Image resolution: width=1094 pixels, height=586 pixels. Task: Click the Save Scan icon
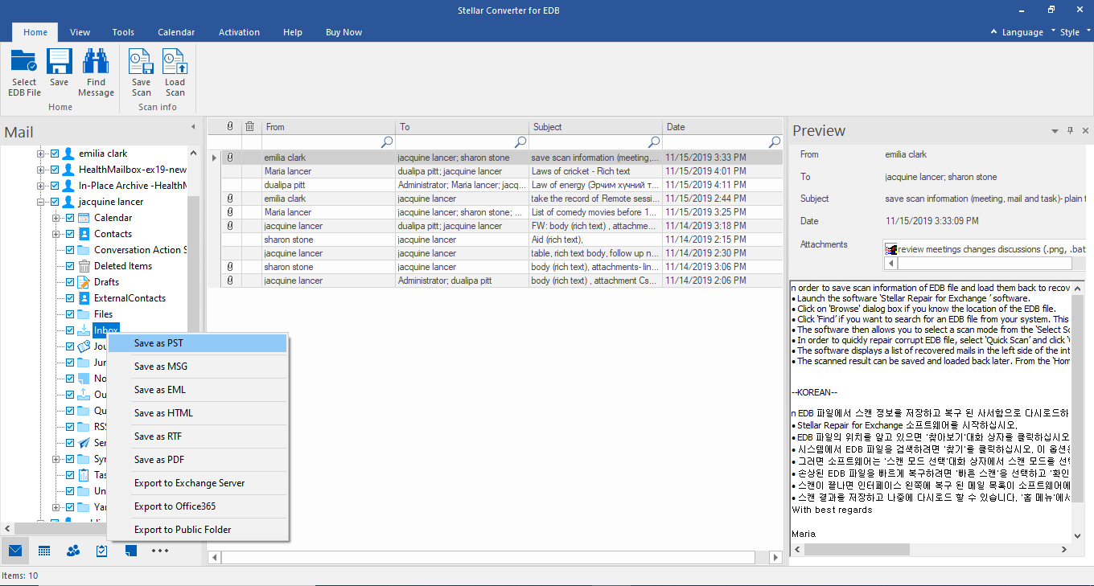point(141,61)
